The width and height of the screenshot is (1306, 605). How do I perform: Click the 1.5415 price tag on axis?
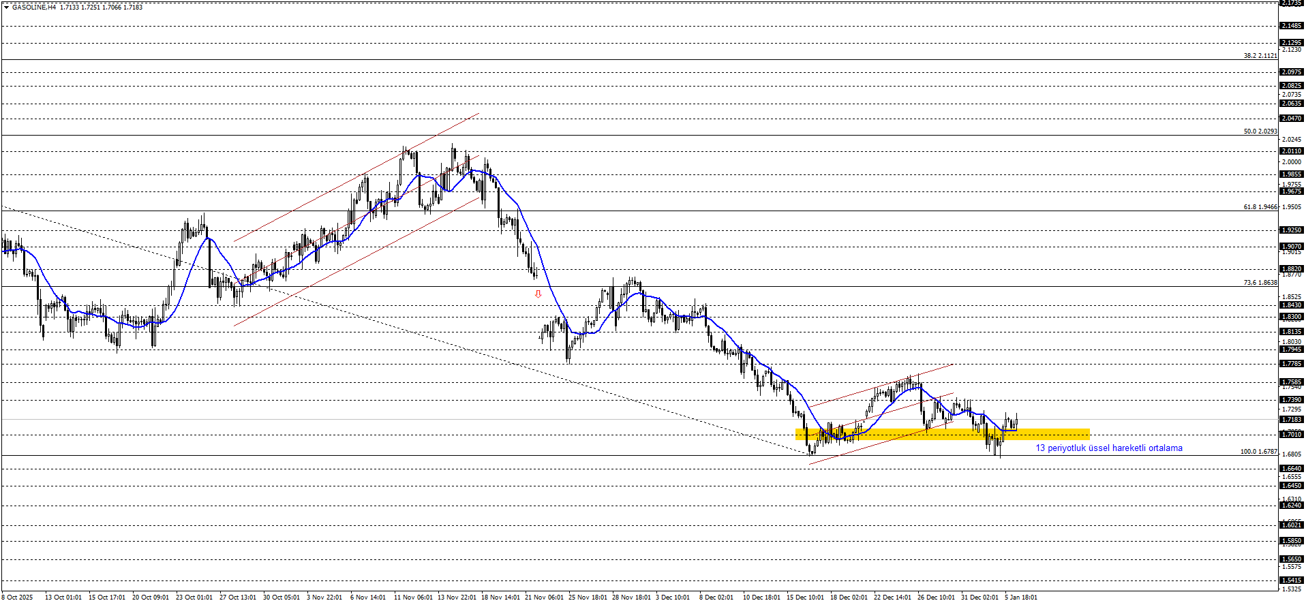tap(1292, 580)
